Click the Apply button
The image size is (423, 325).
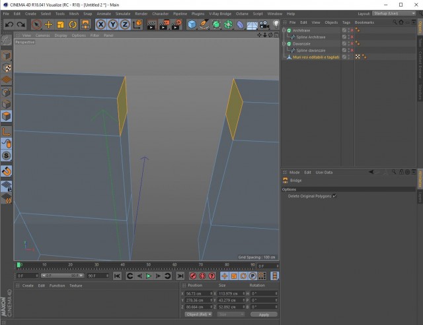click(264, 314)
